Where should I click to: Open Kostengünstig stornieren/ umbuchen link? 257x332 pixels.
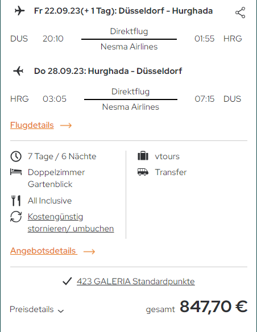coord(71,222)
